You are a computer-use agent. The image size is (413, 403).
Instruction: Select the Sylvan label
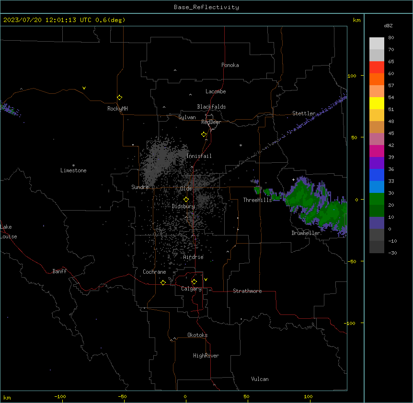[x=187, y=117]
